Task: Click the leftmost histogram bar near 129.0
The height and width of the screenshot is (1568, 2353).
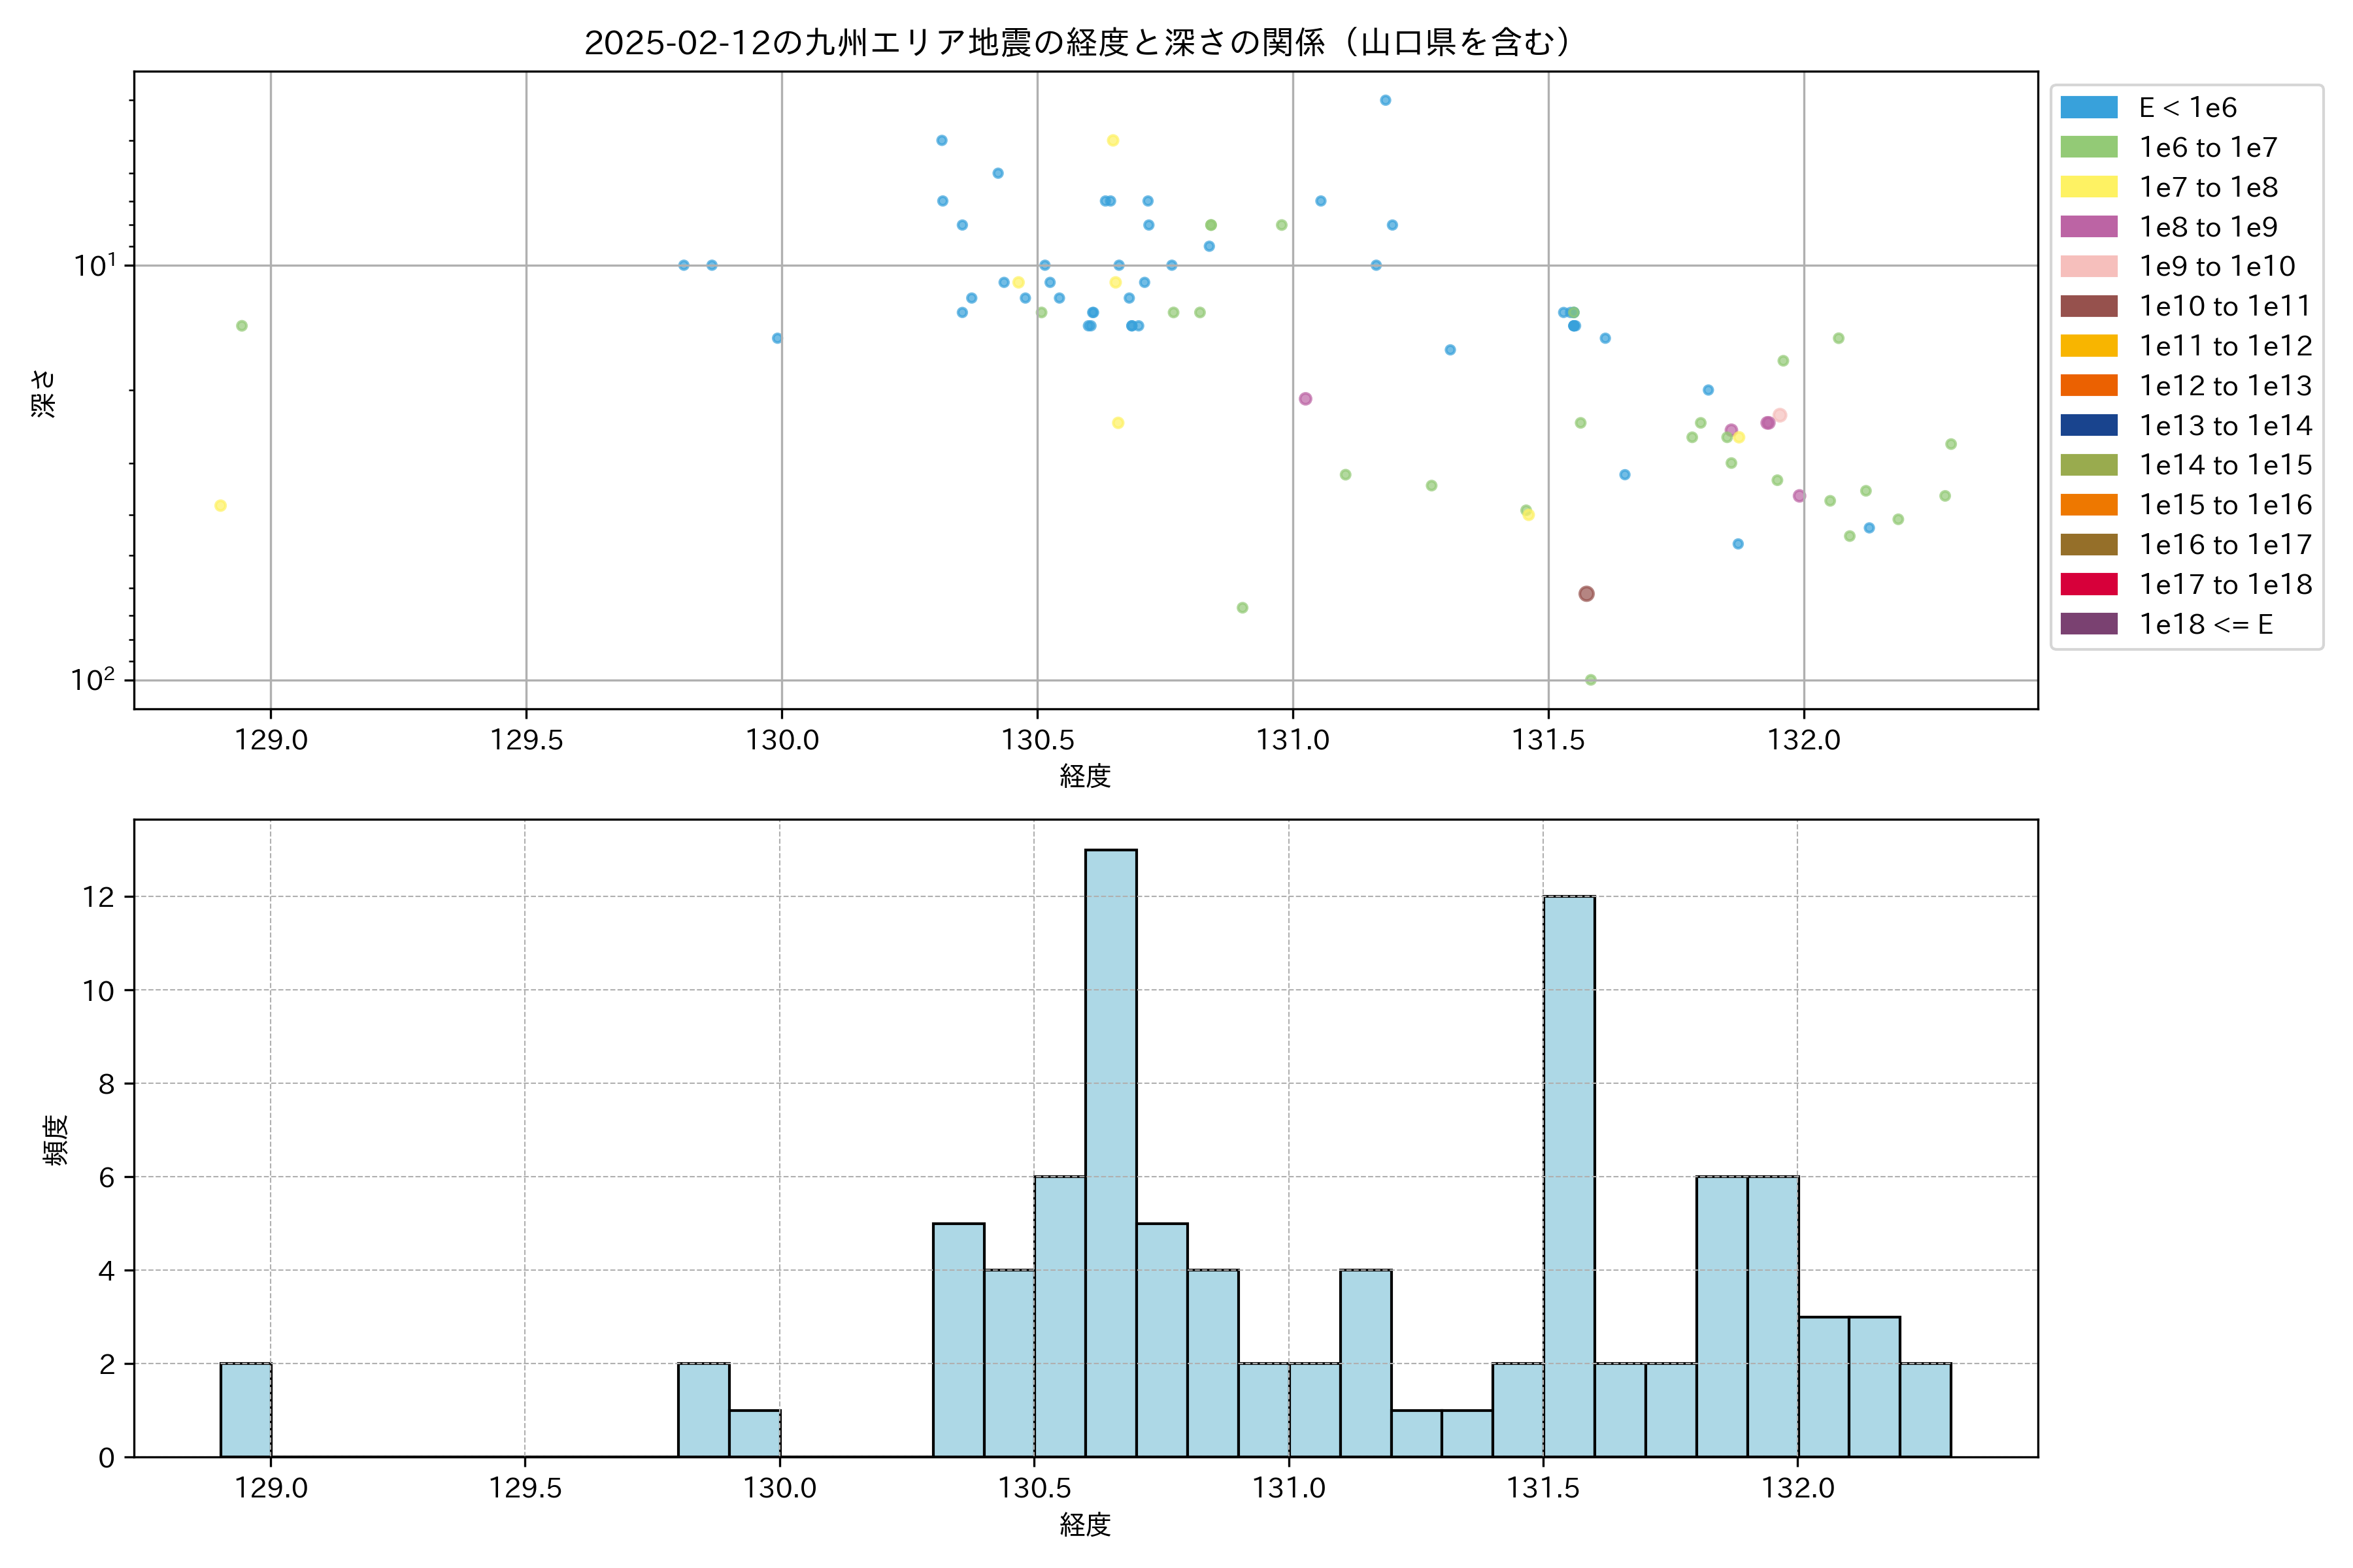Action: (x=245, y=1410)
